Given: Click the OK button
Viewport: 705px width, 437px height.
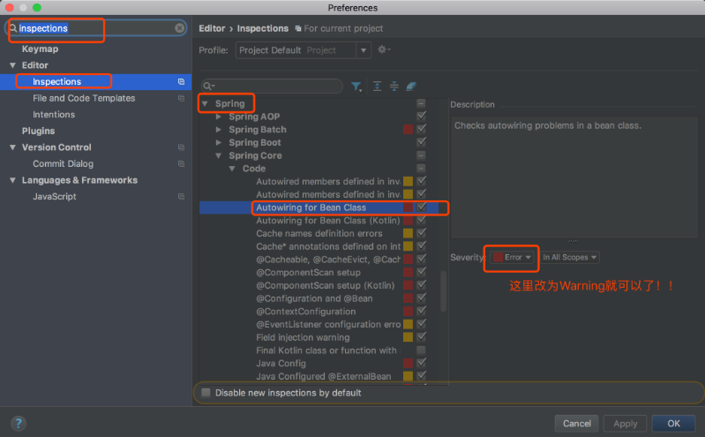Looking at the screenshot, I should click(673, 424).
